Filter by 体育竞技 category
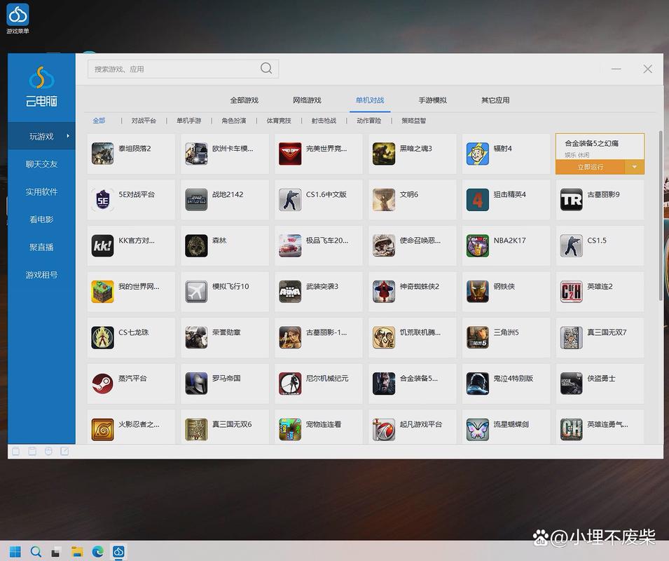 [x=279, y=121]
